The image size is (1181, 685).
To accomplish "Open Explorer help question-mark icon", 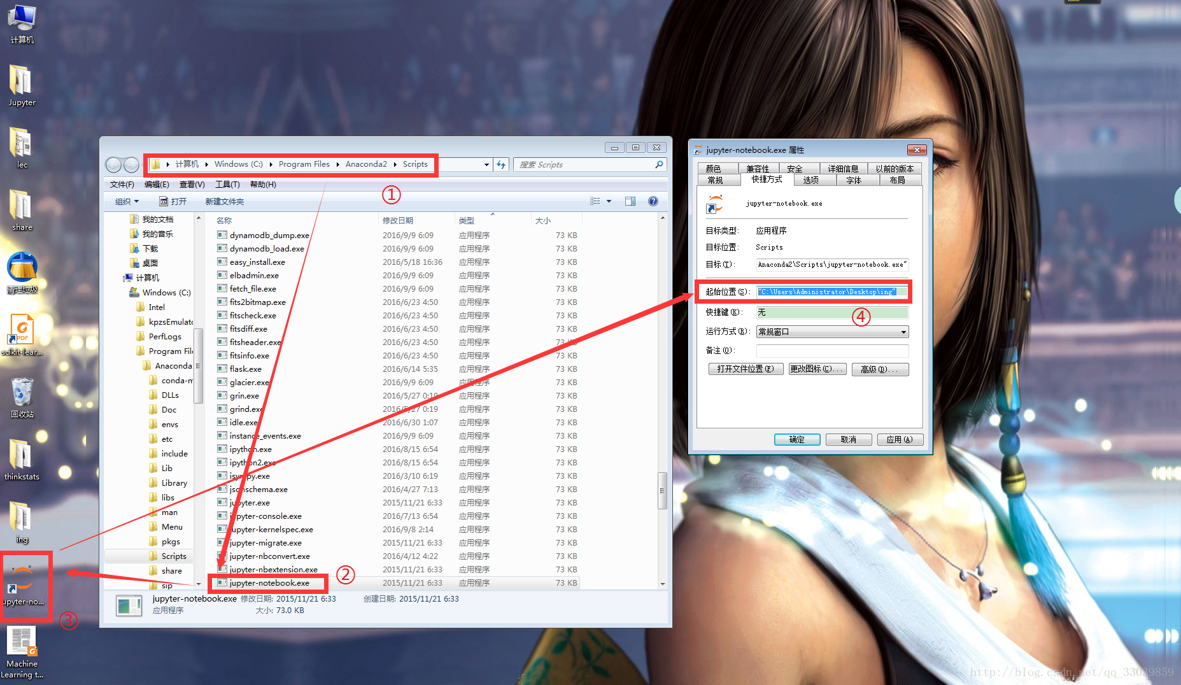I will point(653,201).
